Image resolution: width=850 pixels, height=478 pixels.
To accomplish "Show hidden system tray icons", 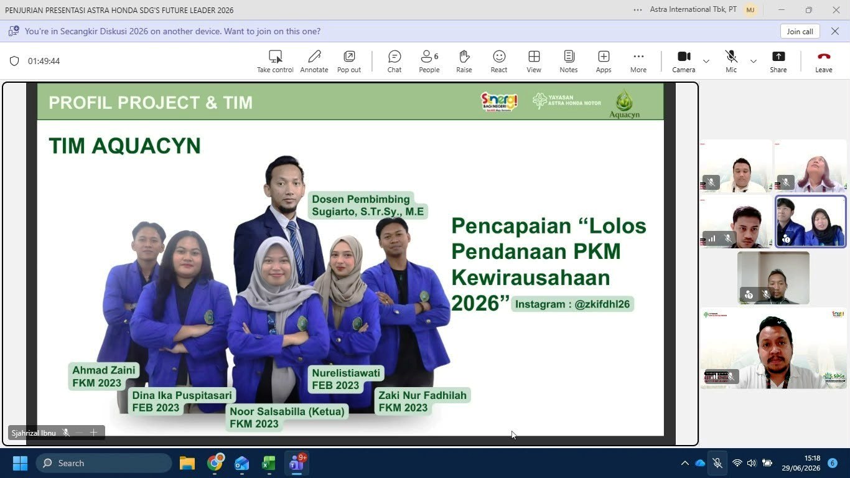I will tap(684, 463).
